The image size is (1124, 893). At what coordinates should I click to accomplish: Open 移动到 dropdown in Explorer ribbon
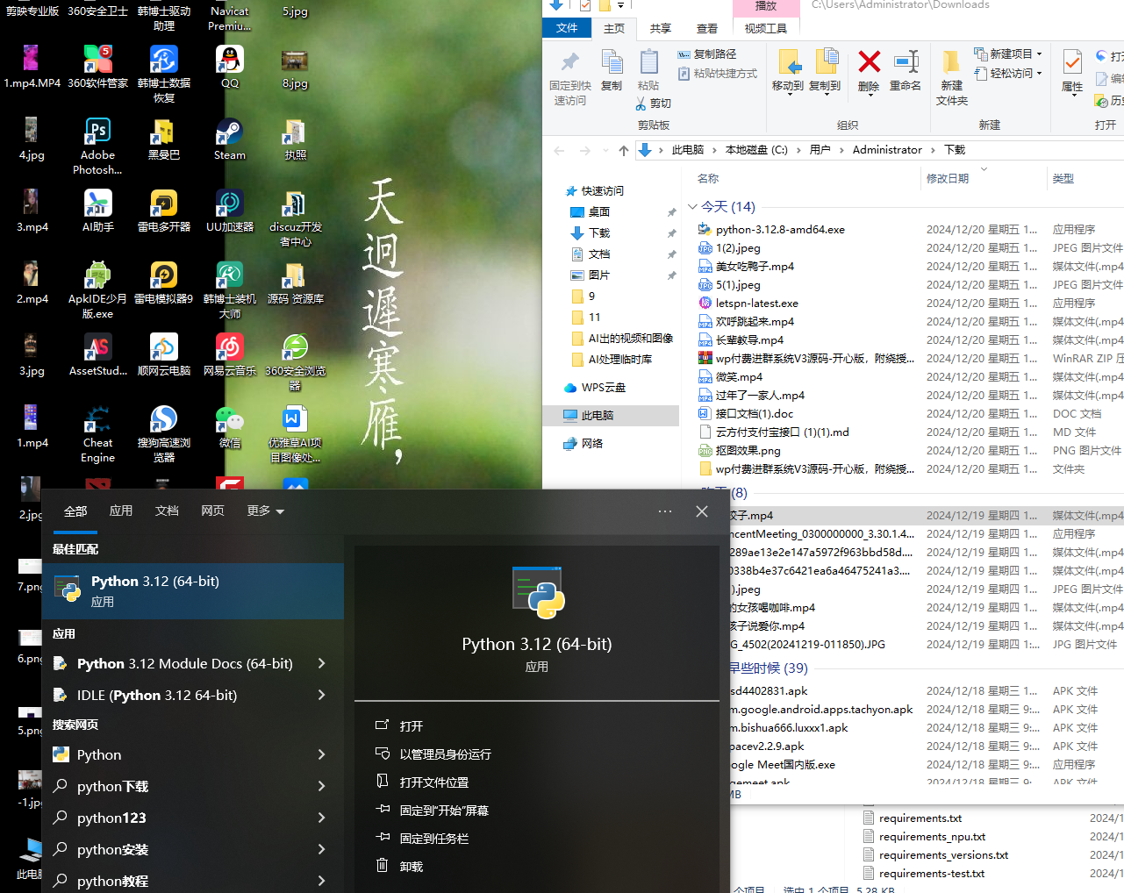787,72
